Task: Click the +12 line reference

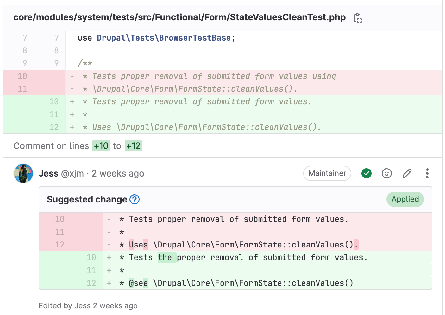Action: (133, 146)
